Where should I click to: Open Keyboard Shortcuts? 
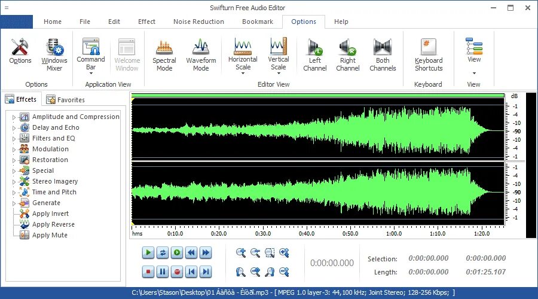click(429, 55)
